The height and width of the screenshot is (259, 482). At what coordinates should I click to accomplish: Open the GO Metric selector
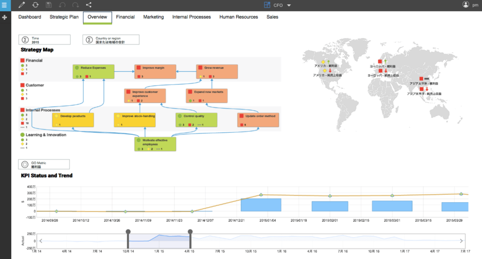[44, 164]
